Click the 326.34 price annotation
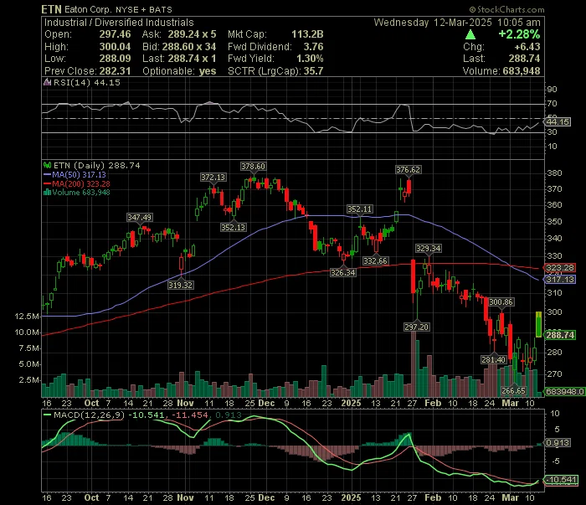Viewport: 586px width, 505px height. (x=342, y=272)
